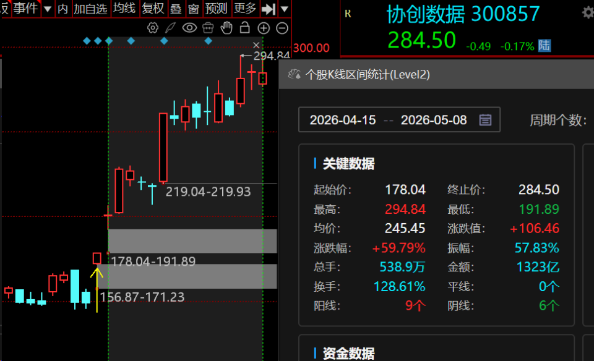594x361 pixels.
Task: Expand the dropdown arrow next to 事件
Action: (48, 9)
